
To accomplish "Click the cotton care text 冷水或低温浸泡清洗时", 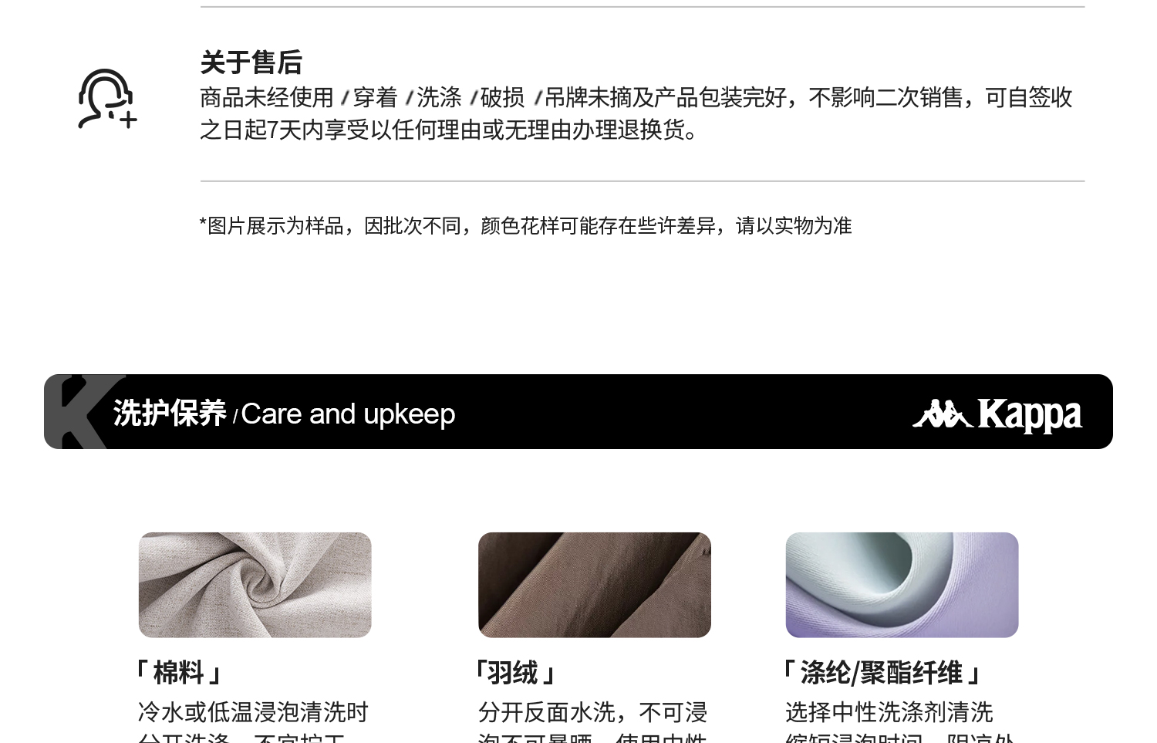I will (253, 711).
